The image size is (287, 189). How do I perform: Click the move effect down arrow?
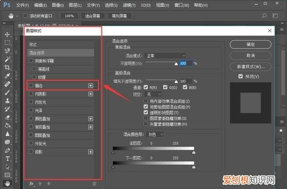tap(48, 184)
